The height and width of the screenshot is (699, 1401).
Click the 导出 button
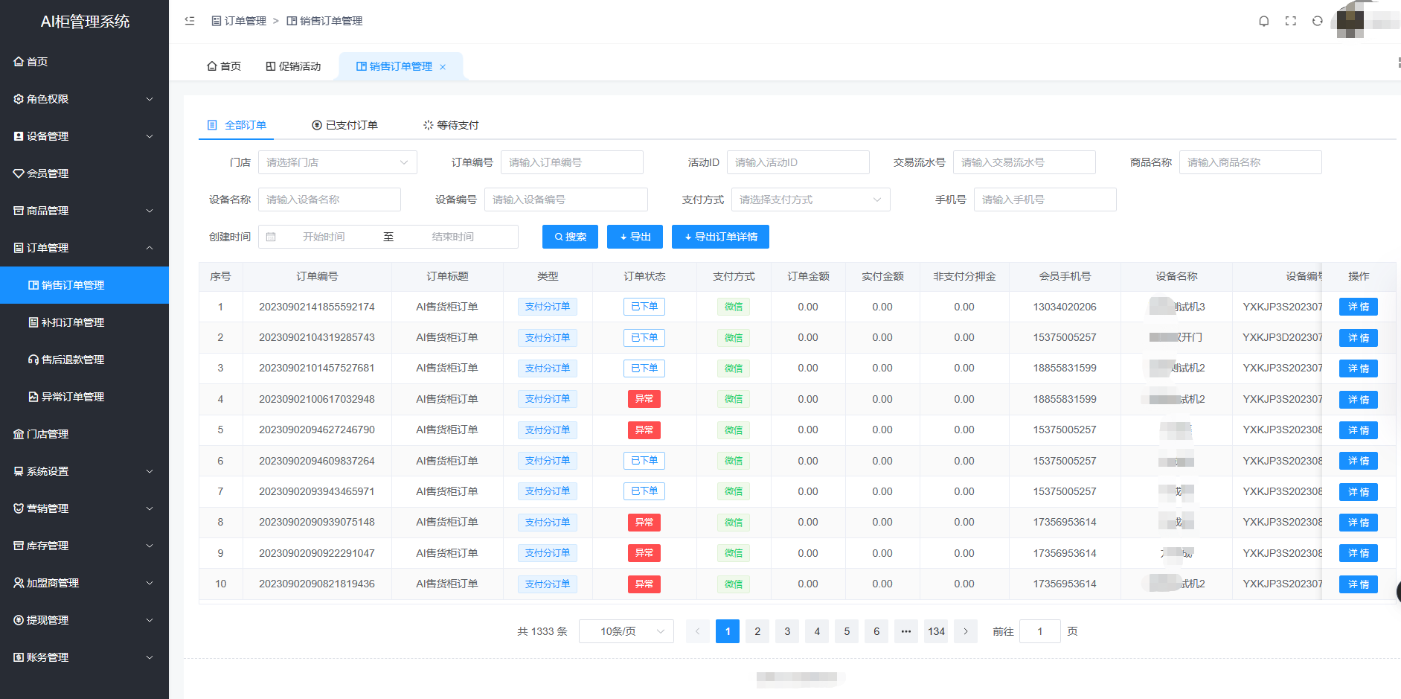pyautogui.click(x=635, y=237)
